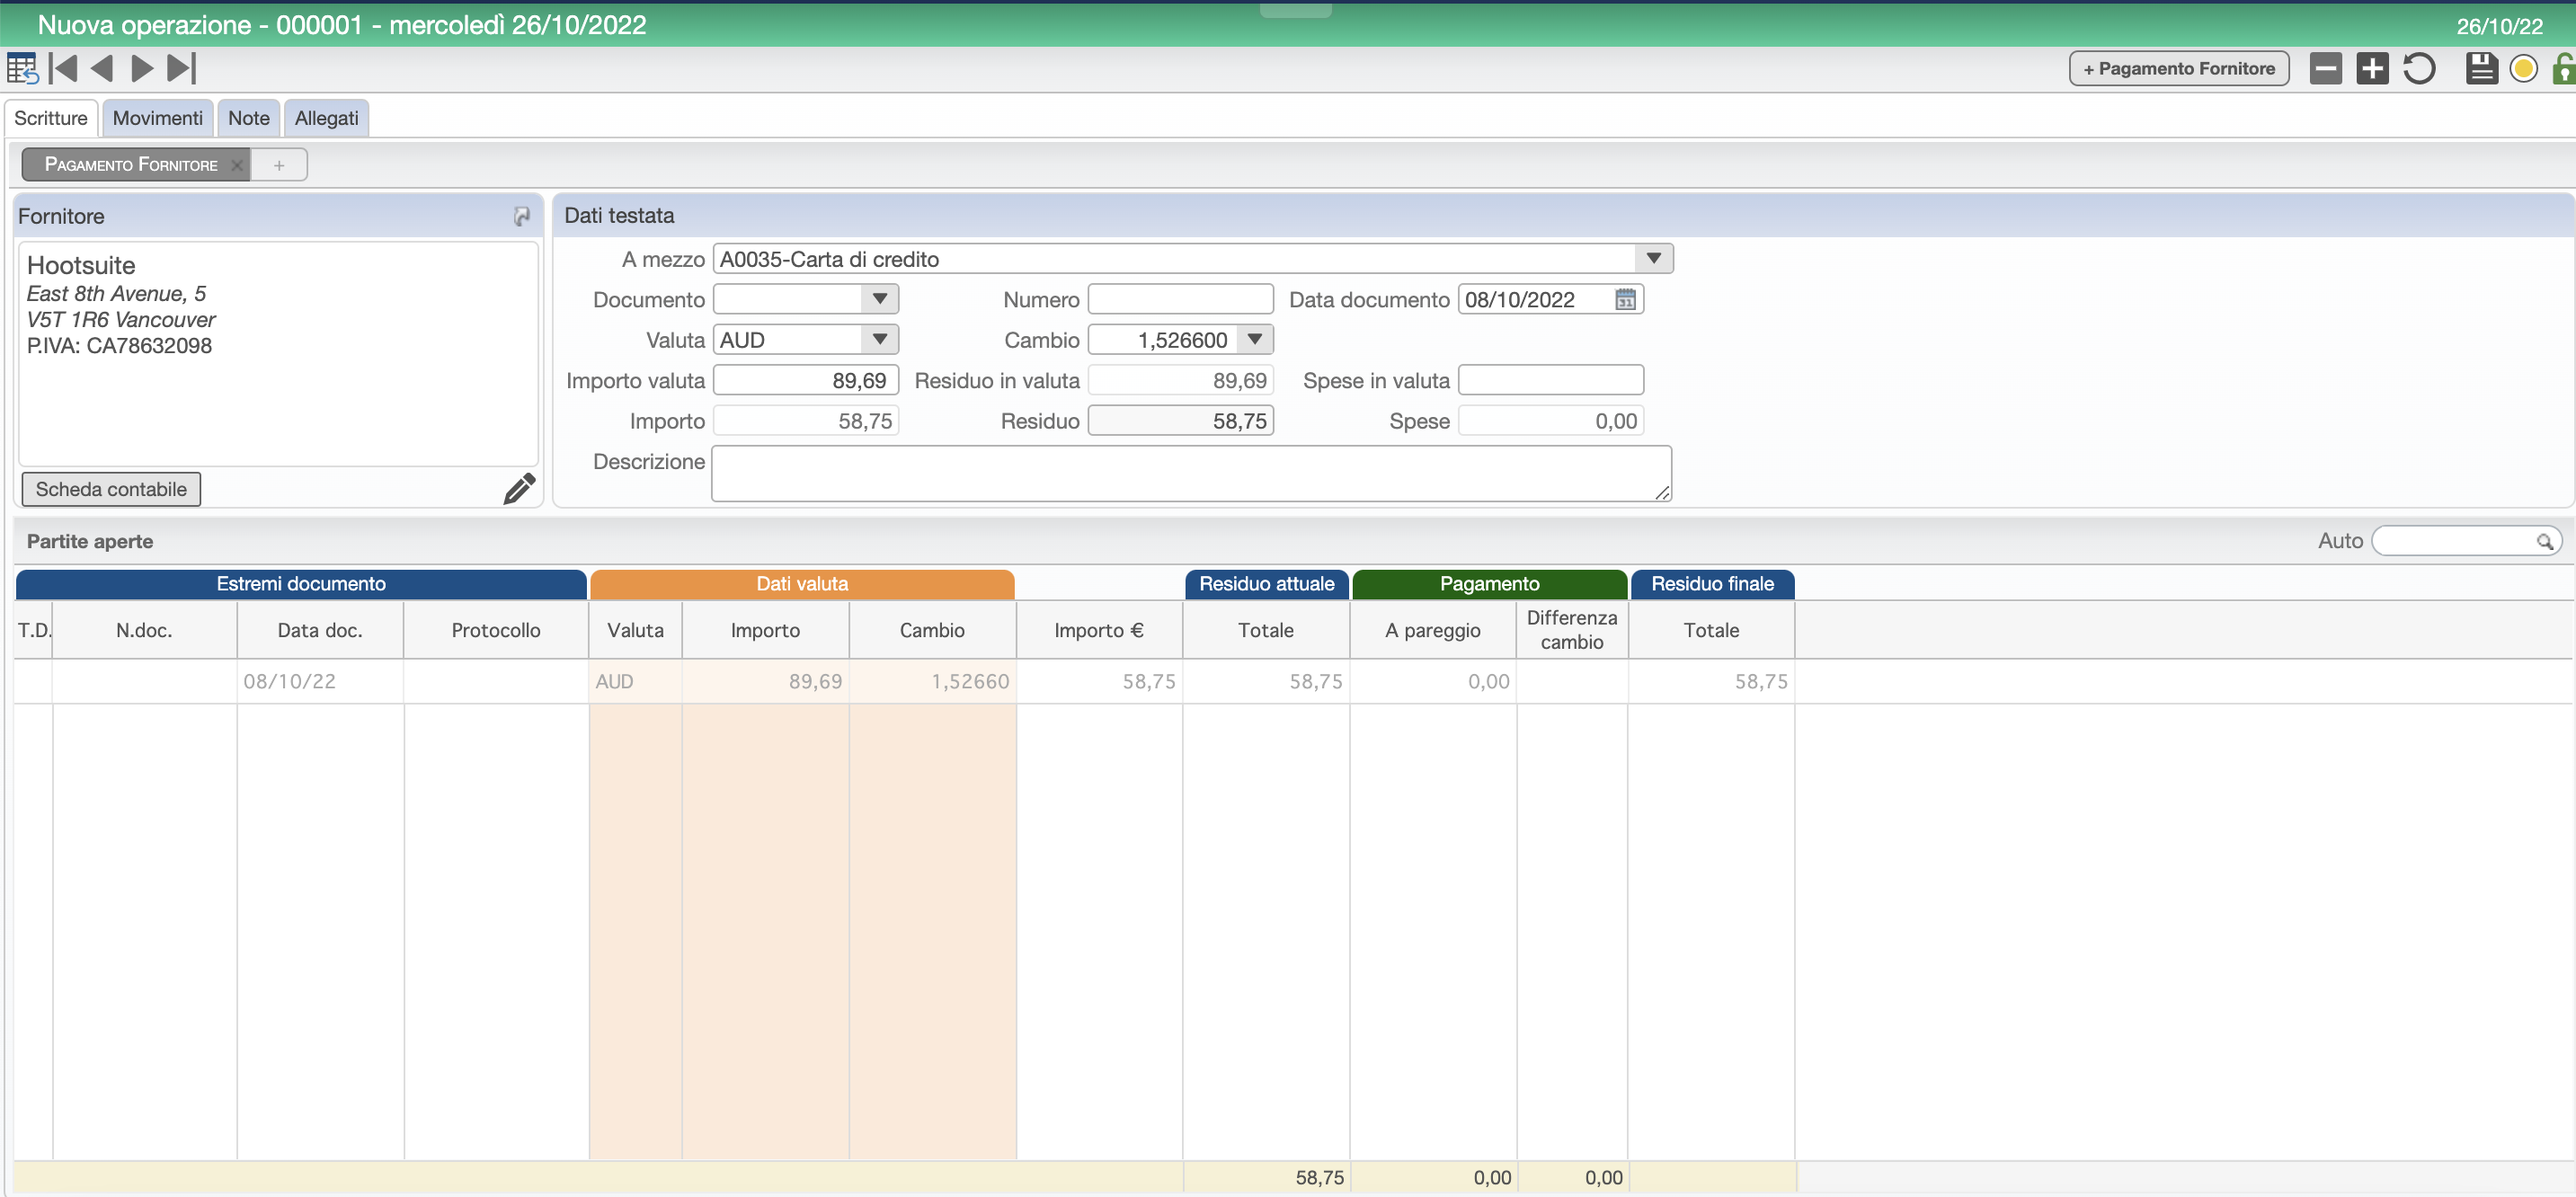Click the orange Dati valuta header group
Viewport: 2576px width, 1197px height.
(x=802, y=584)
